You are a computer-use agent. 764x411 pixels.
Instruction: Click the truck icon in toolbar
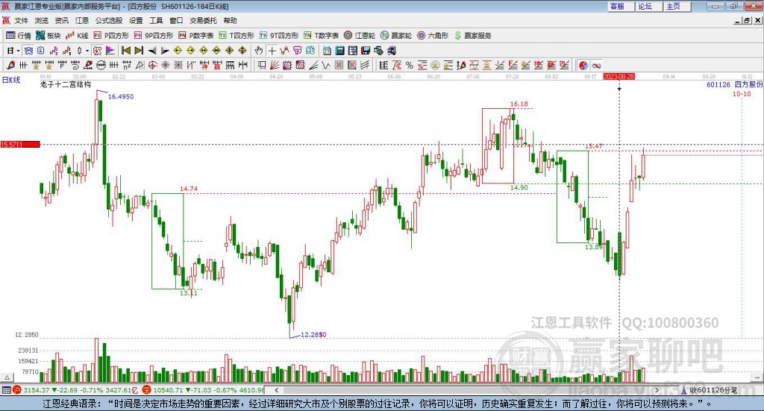[x=391, y=51]
